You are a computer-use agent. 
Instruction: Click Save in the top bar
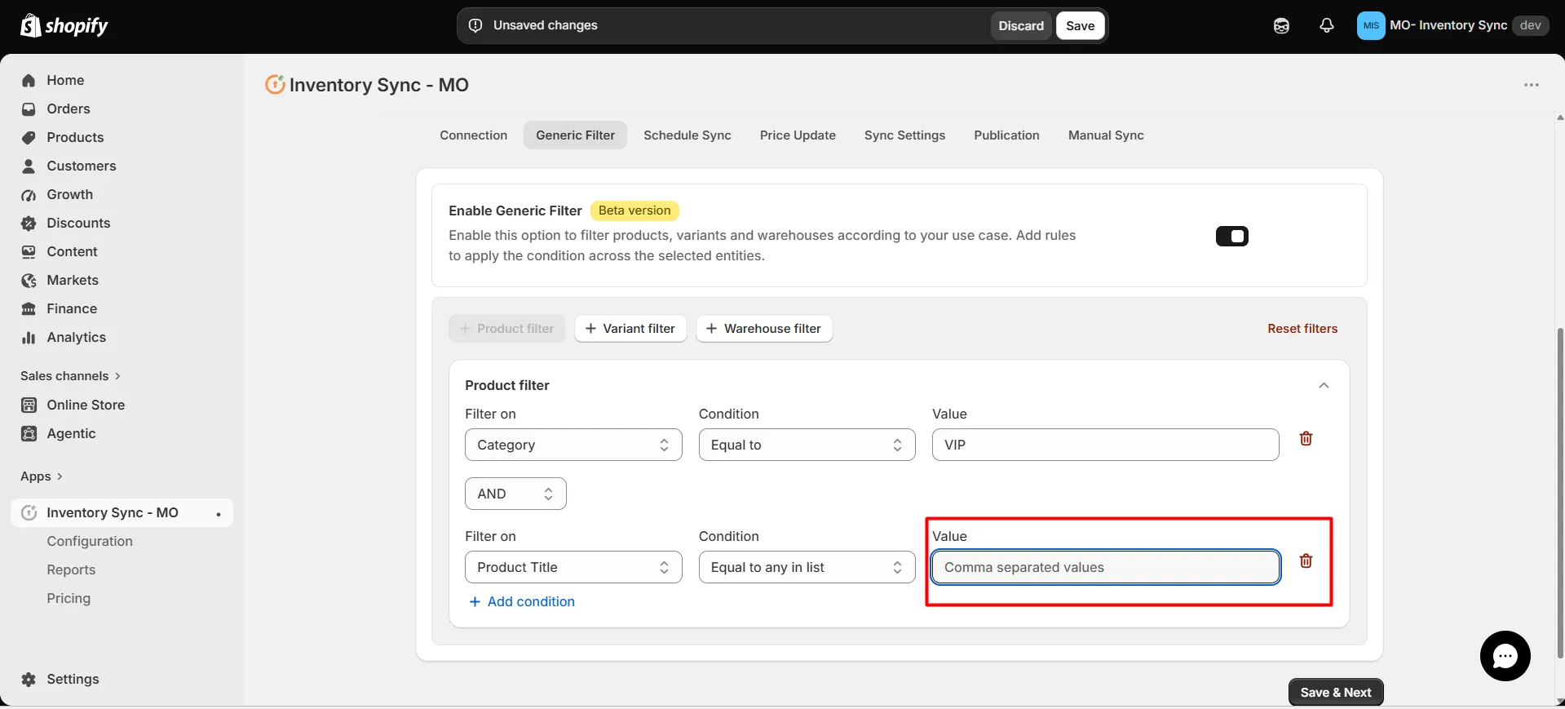[1081, 25]
